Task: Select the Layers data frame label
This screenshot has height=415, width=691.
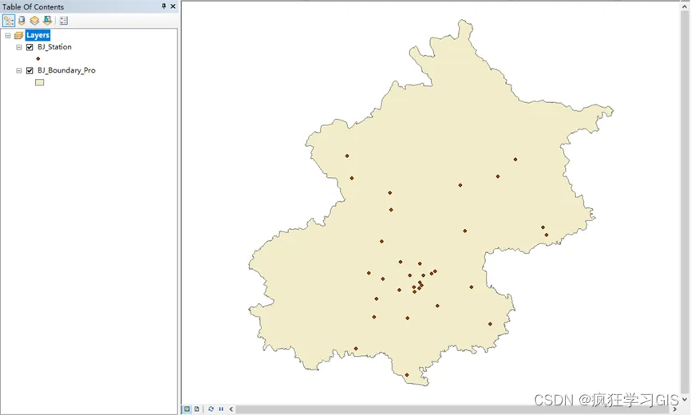Action: [38, 35]
